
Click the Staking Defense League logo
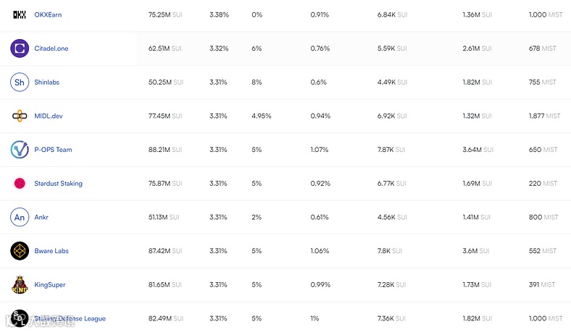pos(20,318)
